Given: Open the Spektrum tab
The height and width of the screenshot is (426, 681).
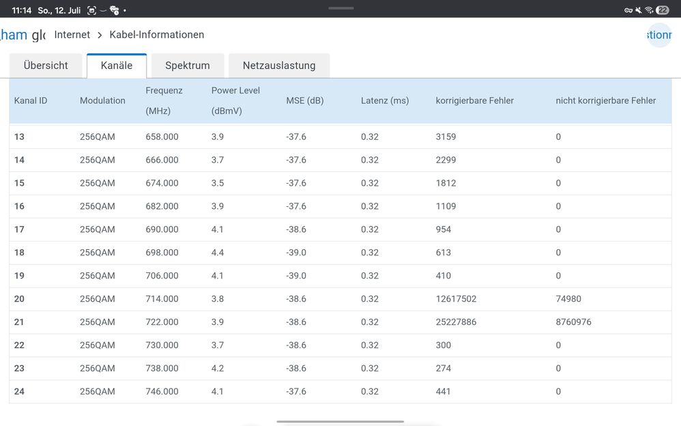Looking at the screenshot, I should 187,66.
